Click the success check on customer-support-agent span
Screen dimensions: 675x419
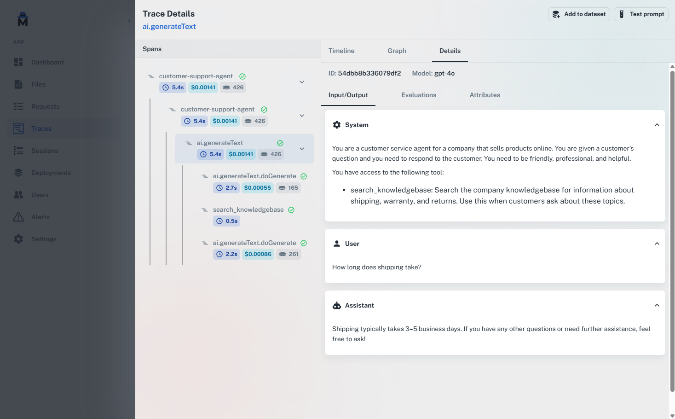(242, 76)
